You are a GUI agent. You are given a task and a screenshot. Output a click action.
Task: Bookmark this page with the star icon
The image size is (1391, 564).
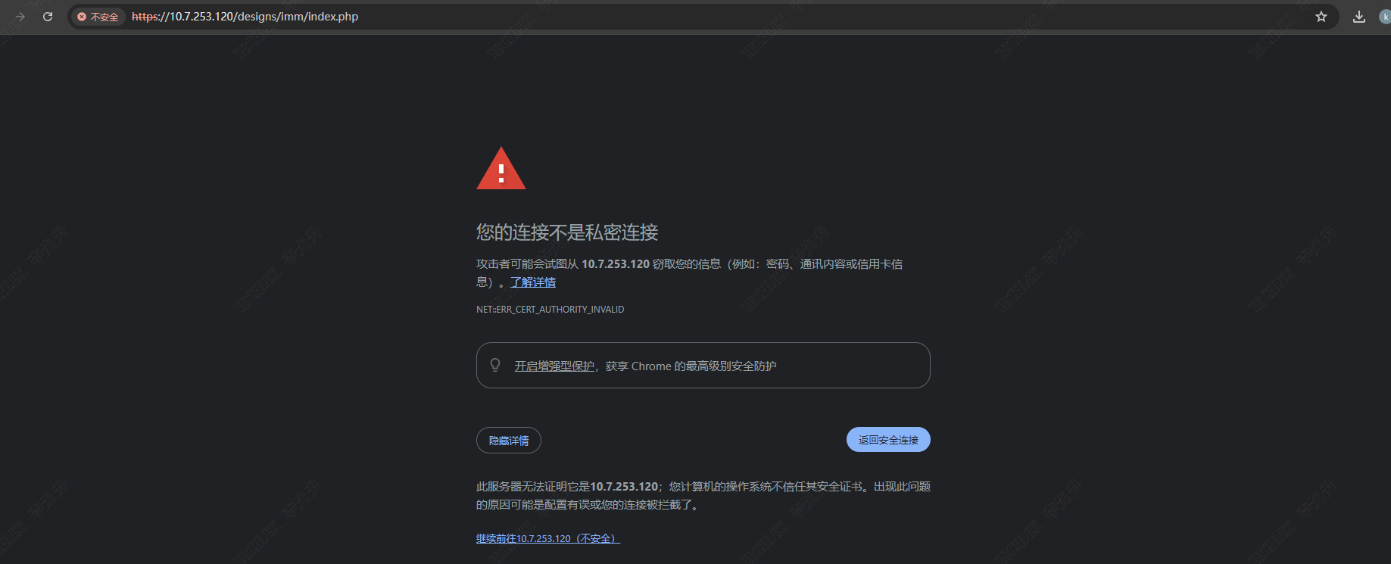tap(1321, 17)
